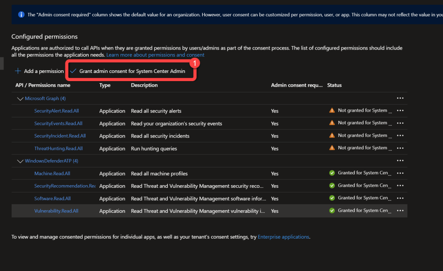Click the plus icon beside Add a permission
This screenshot has height=271, width=443.
18,71
